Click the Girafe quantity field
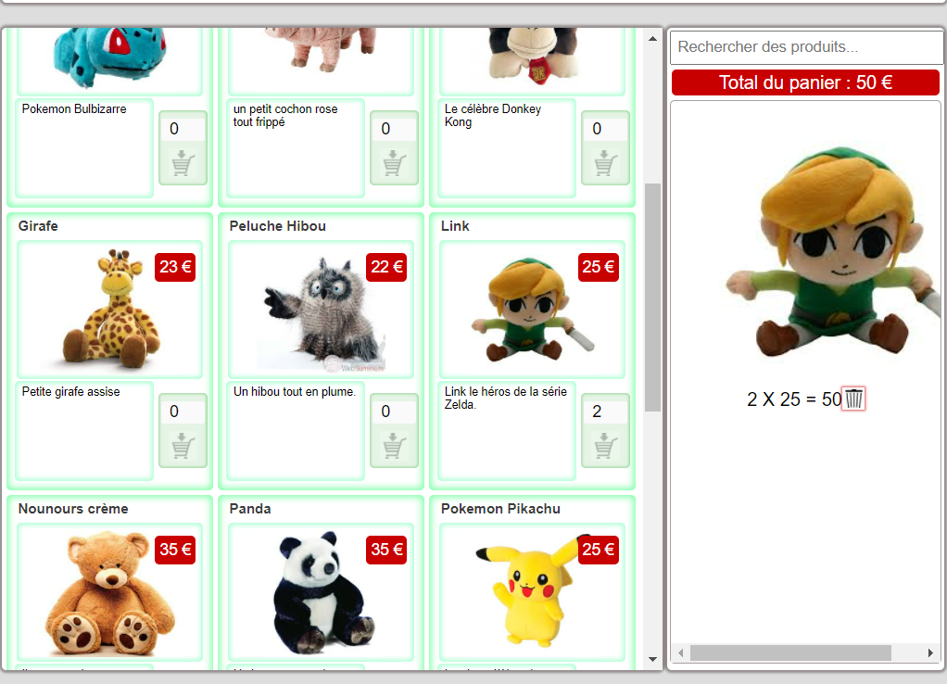Image resolution: width=947 pixels, height=684 pixels. pyautogui.click(x=183, y=412)
